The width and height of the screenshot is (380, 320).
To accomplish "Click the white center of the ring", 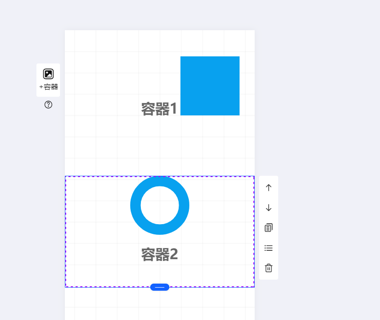I will 160,205.
